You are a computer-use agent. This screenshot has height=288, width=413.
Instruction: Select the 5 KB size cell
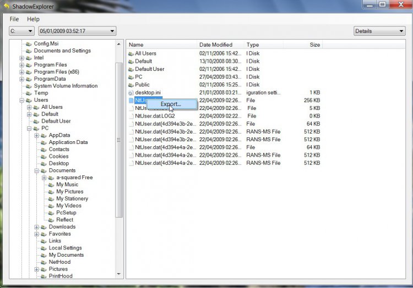pos(314,108)
